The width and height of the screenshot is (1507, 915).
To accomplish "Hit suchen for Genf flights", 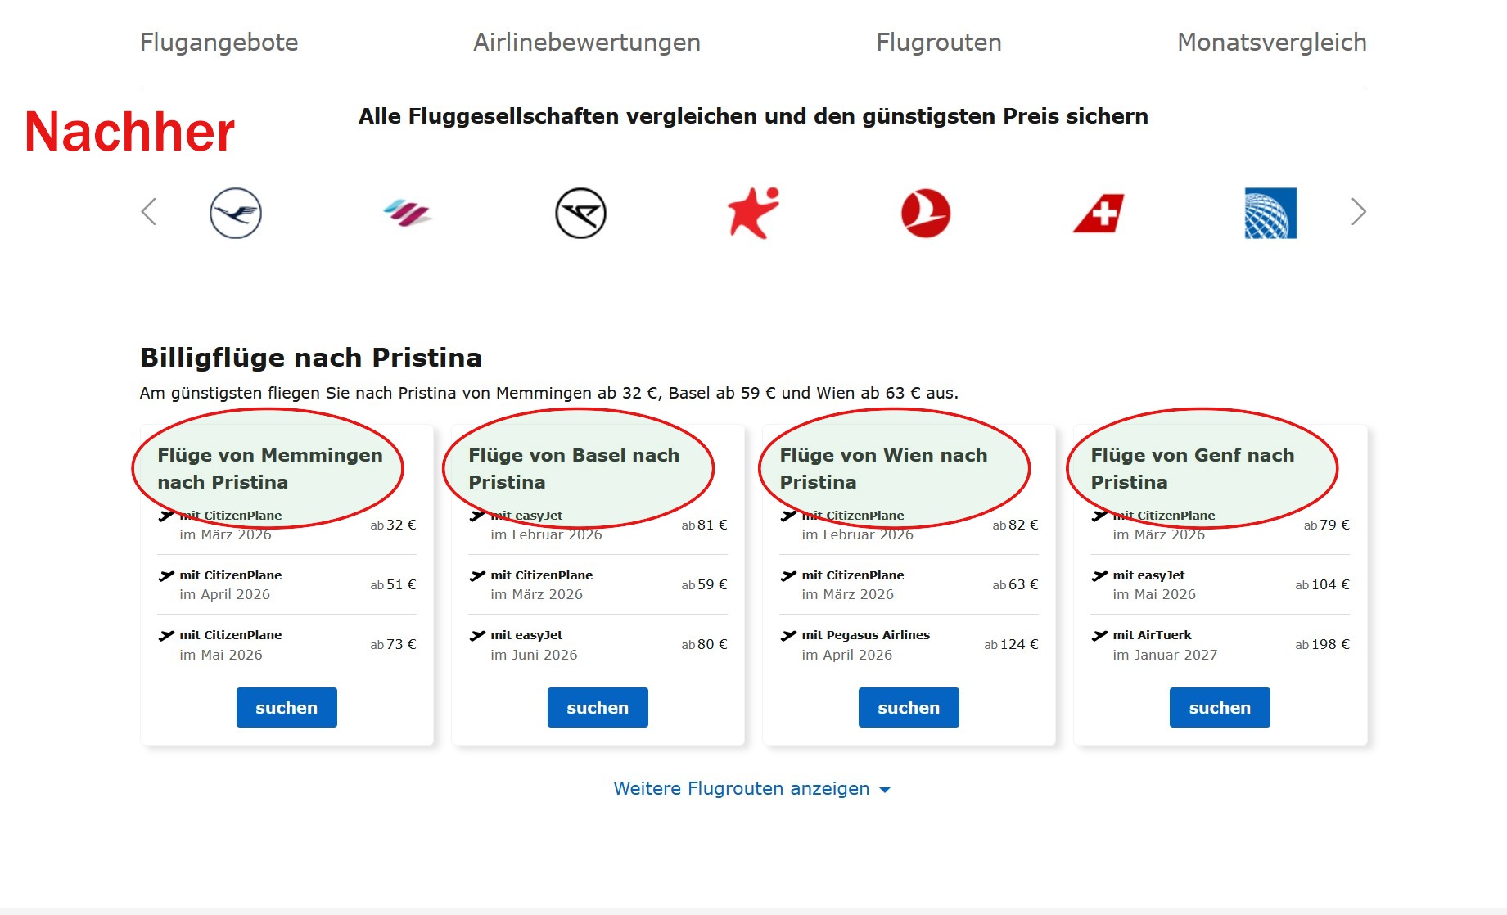I will tap(1220, 708).
